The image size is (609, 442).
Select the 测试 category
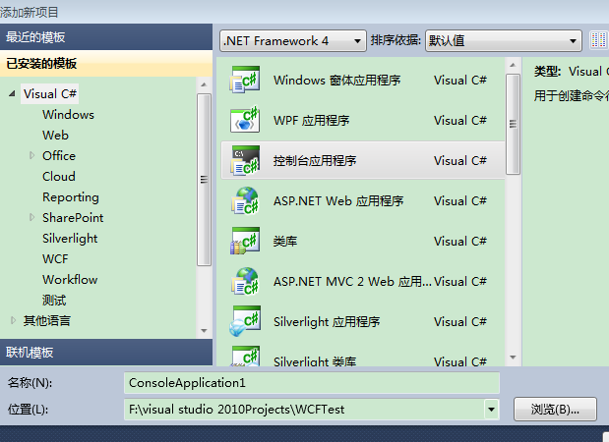[54, 301]
